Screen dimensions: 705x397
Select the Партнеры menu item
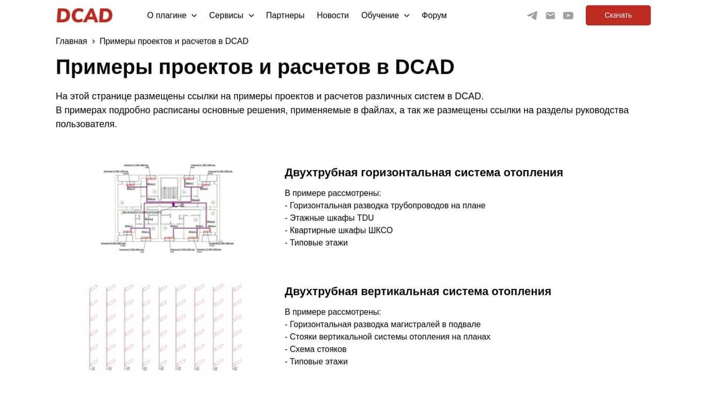(x=285, y=15)
